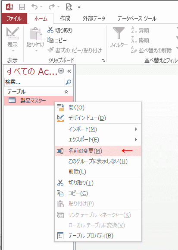Click the open-table icon beside 開く

(x=60, y=108)
